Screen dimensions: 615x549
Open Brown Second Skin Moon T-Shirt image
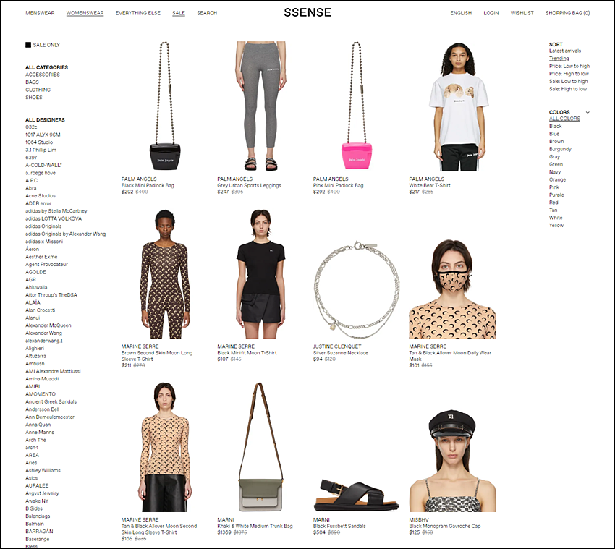[x=165, y=273]
